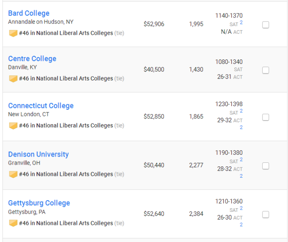Open the Bard College profile link

(x=29, y=13)
